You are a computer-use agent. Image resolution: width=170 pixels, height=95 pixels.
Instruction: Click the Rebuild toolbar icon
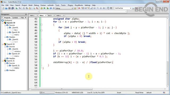(x=51, y=8)
